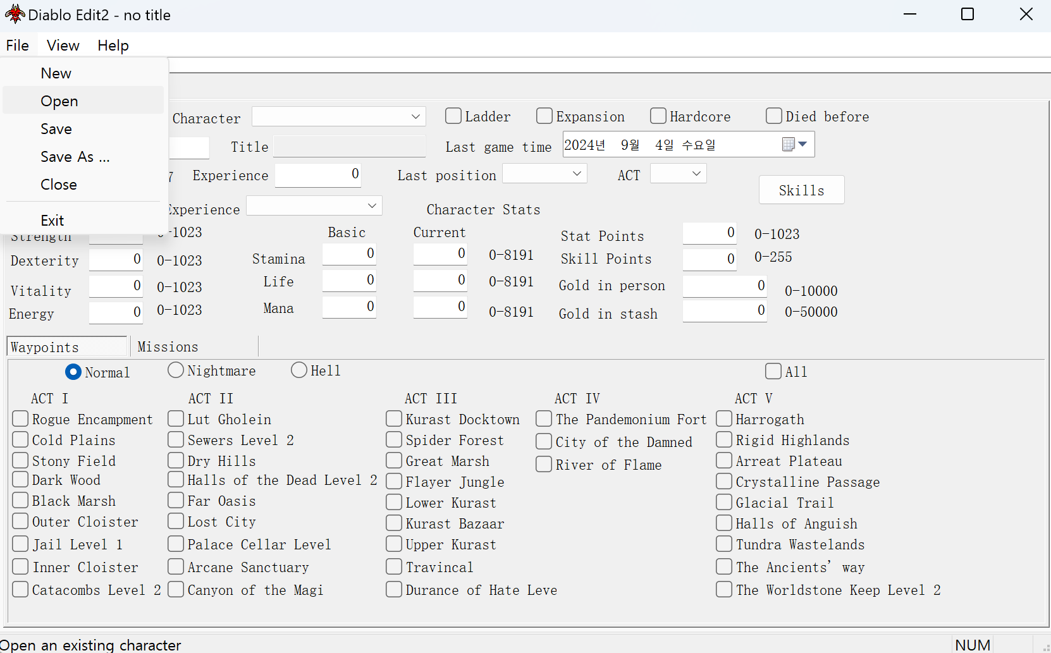Maximize the Diablo Edit2 window
This screenshot has height=653, width=1051.
click(x=968, y=14)
